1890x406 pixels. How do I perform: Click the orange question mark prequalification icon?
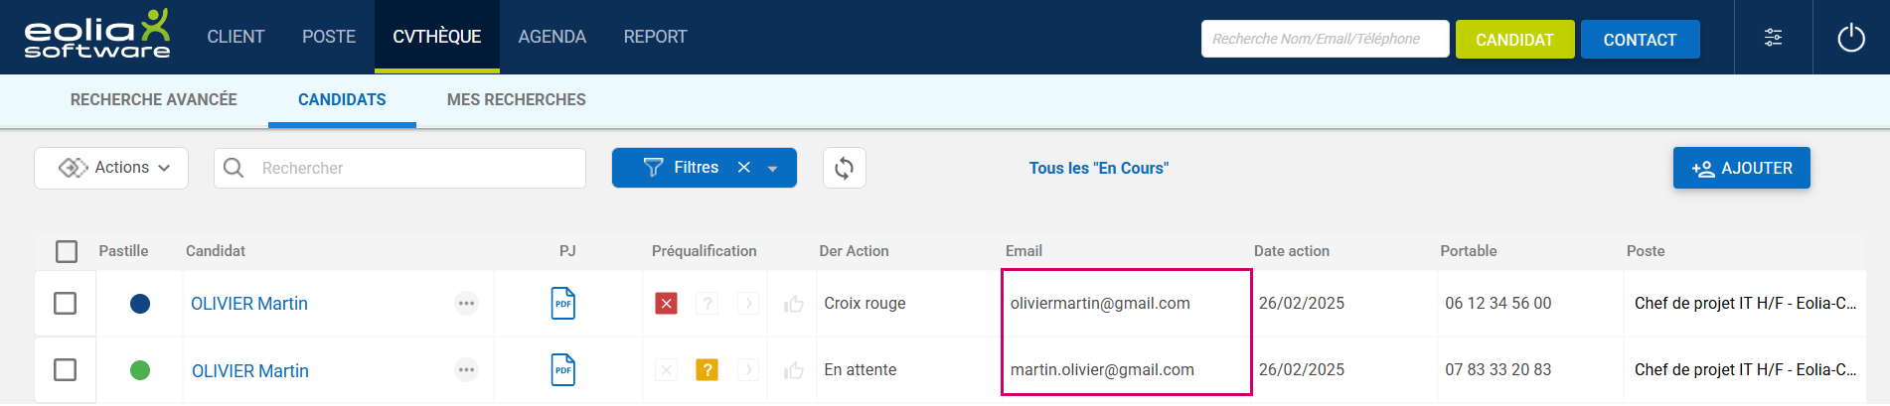tap(707, 370)
